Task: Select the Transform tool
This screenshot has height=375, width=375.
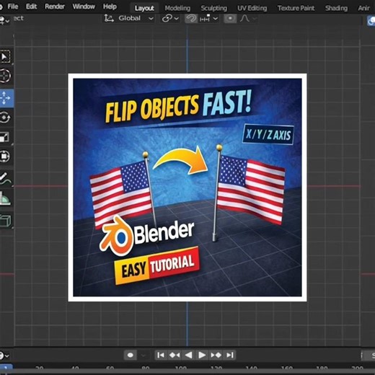Action: point(5,156)
